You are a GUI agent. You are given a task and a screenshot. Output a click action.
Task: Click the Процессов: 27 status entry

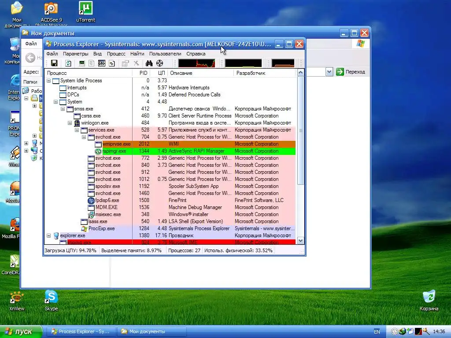pyautogui.click(x=184, y=250)
